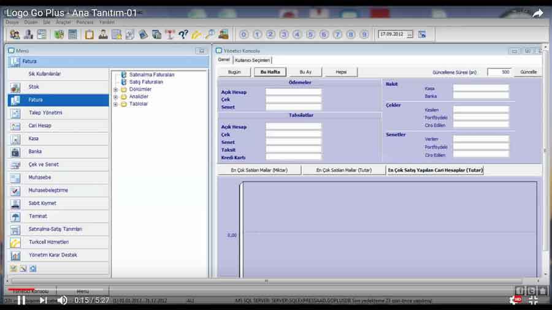Click the calendar pages toolbar icon
This screenshot has height=310, width=552.
156,34
